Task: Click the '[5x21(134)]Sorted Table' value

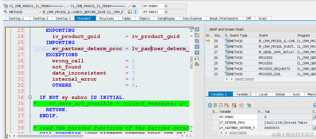Action: coord(286,123)
